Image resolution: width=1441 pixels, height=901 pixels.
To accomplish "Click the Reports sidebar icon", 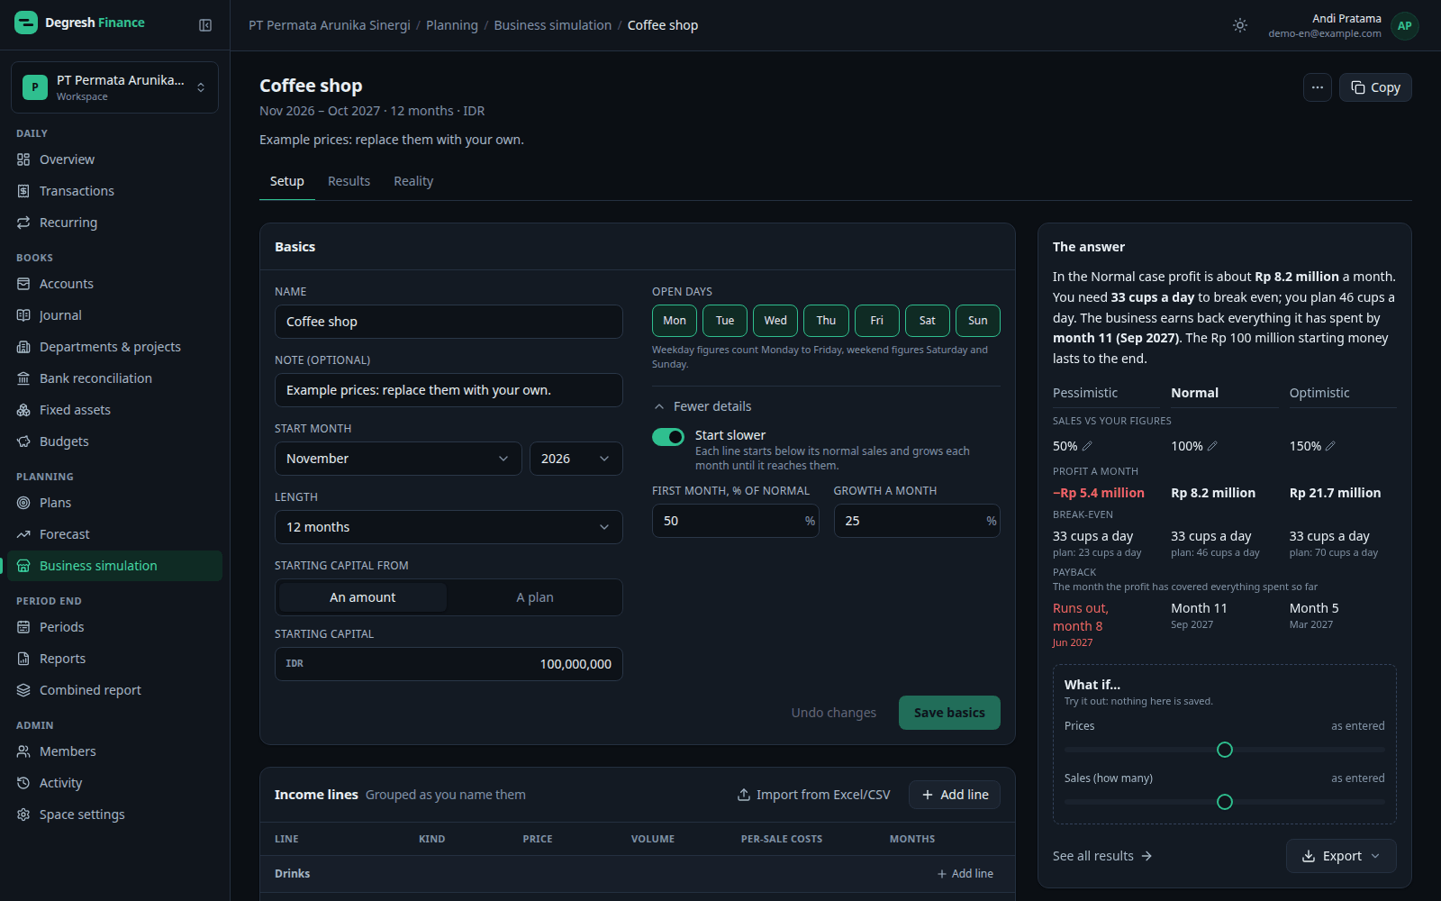I will [23, 659].
